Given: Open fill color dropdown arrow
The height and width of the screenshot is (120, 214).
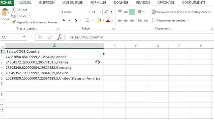Looking at the screenshot, I should [x=103, y=20].
